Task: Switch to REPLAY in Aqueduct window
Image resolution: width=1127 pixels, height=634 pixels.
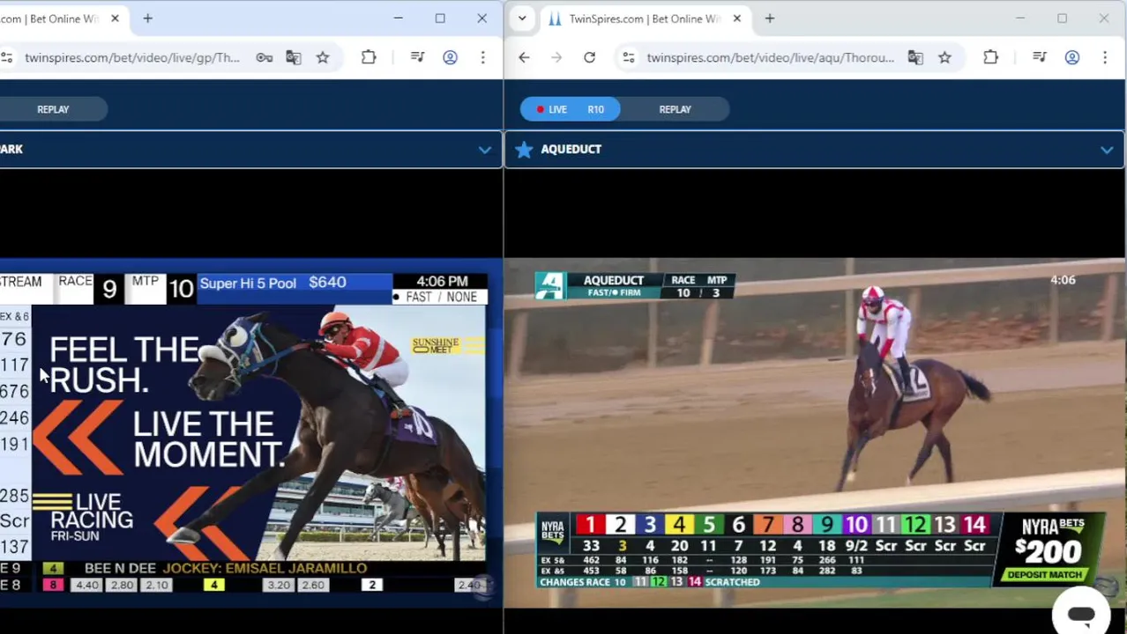Action: [x=675, y=109]
